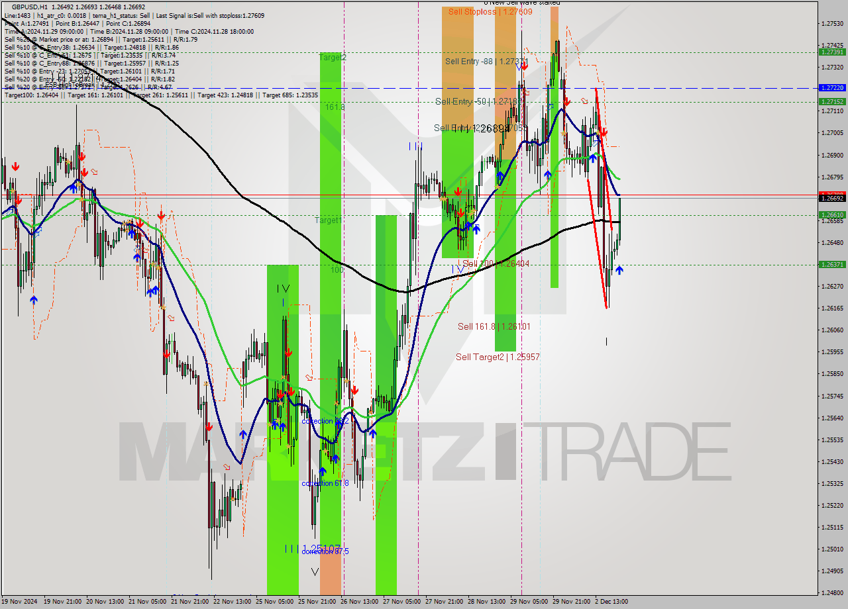Click the 'correction 61.8' blue label
This screenshot has width=848, height=609.
(x=325, y=483)
